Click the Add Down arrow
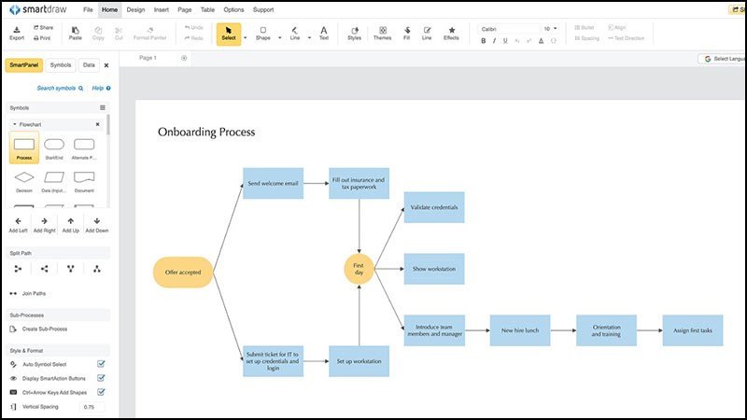 pyautogui.click(x=97, y=225)
